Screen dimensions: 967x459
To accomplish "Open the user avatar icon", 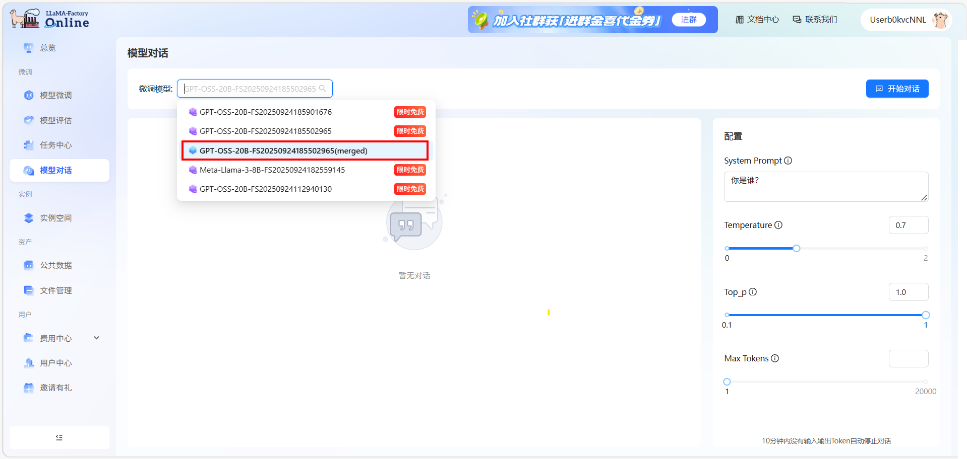I will [940, 20].
